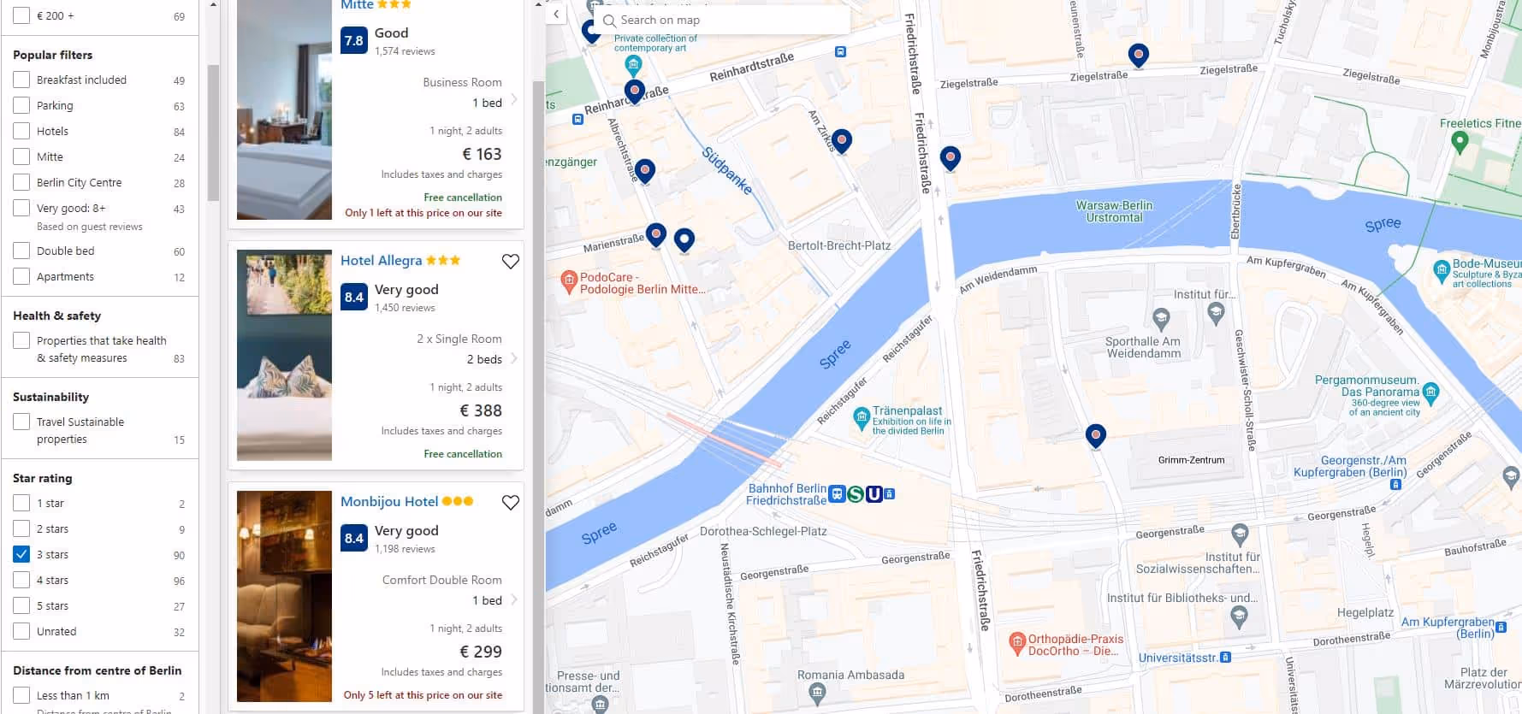
Task: Click Orthopädie-Praxis DocOrtho marker
Action: pyautogui.click(x=1017, y=643)
